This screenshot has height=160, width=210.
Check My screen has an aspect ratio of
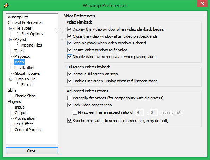75,112
